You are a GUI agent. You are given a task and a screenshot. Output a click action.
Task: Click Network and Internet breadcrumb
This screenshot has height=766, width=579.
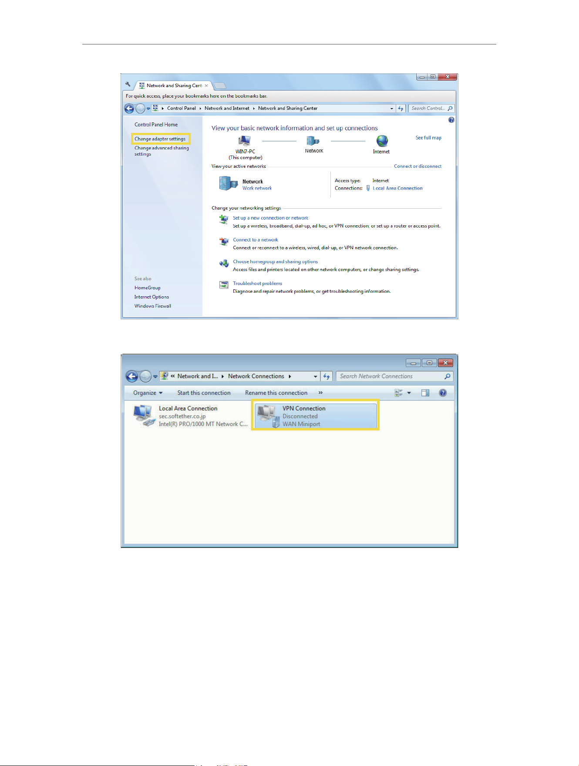click(227, 108)
